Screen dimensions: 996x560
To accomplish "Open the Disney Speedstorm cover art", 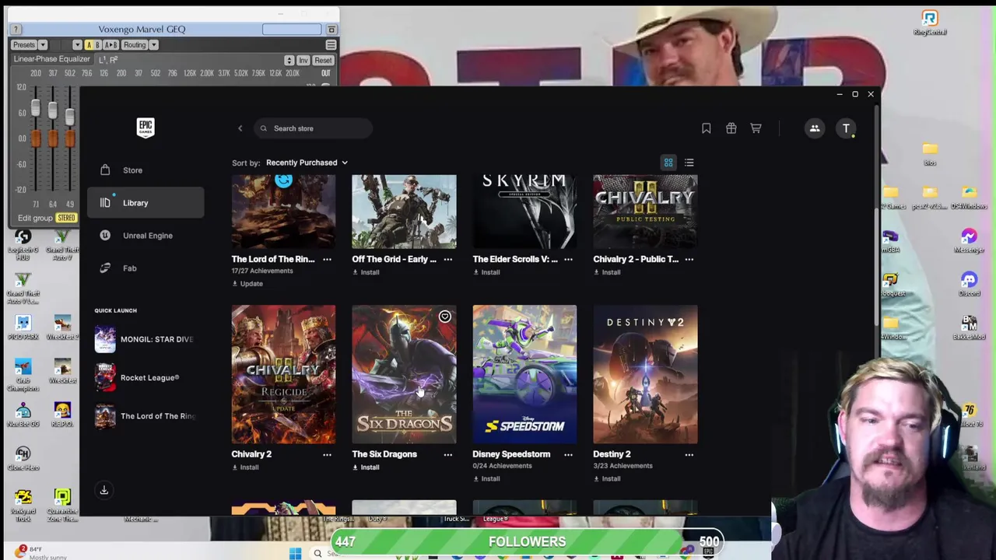I will click(x=524, y=374).
